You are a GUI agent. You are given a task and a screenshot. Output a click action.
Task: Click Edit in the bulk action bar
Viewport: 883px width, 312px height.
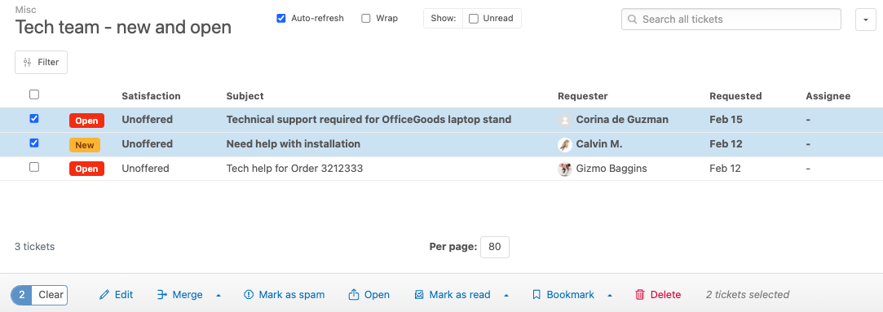pos(116,295)
